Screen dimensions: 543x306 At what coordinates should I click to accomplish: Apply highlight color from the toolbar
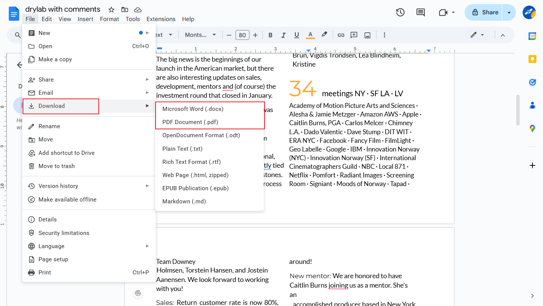point(324,35)
